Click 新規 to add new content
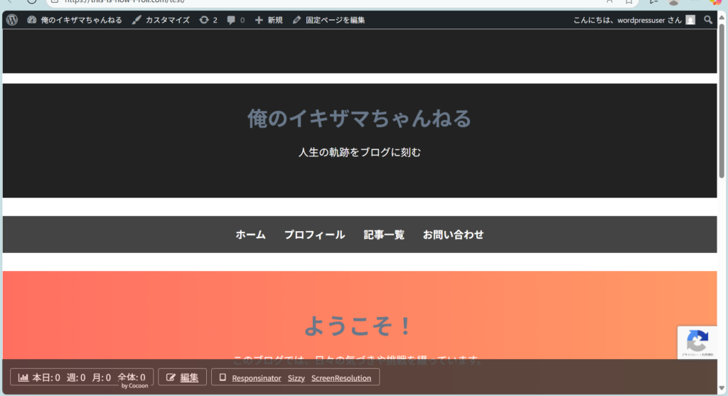 click(x=269, y=20)
